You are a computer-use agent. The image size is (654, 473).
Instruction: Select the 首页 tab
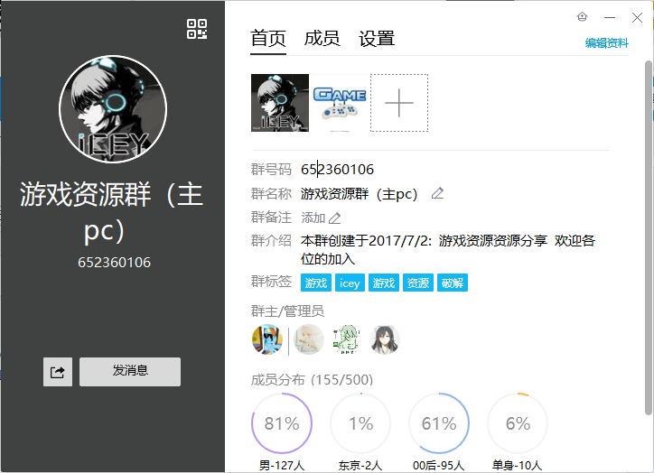coord(268,39)
